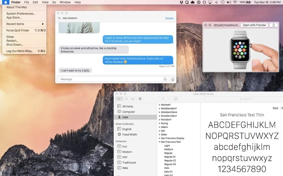
Task: Open the cloud icon in menu bar
Action: coord(193,2)
